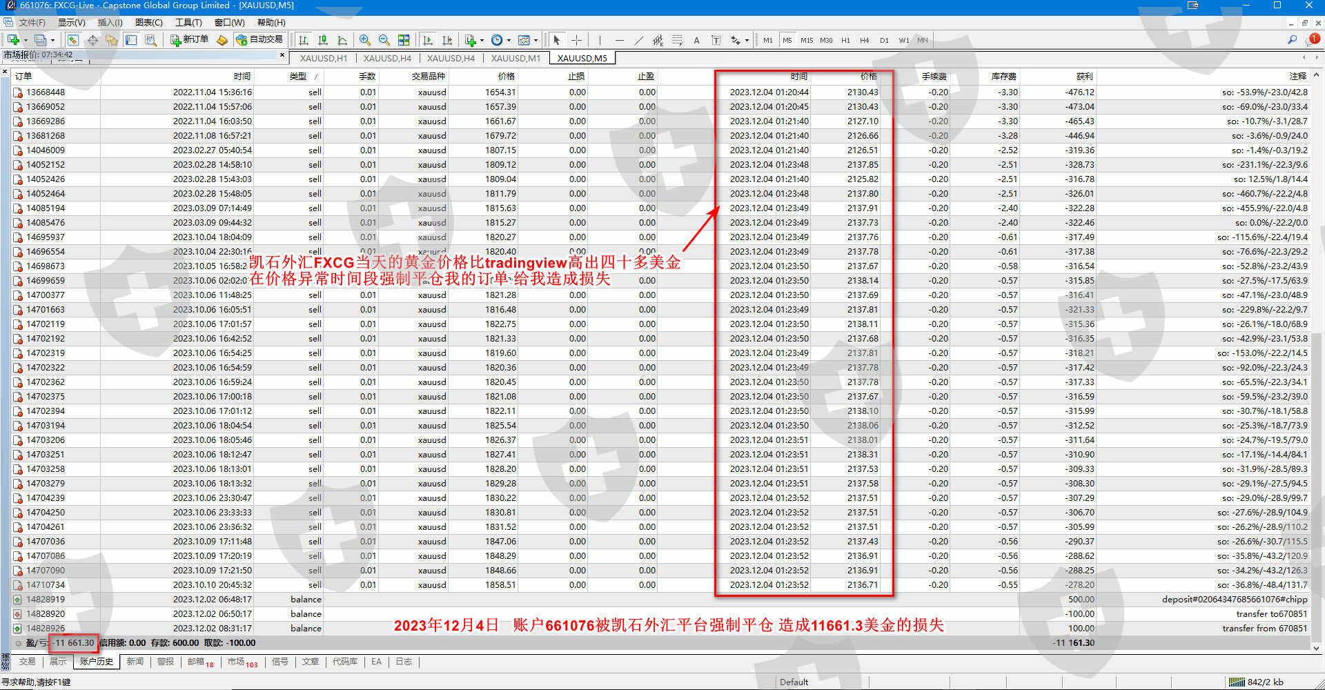Expand the arrows objects dropdown in toolbar
The width and height of the screenshot is (1325, 690).
[x=747, y=40]
